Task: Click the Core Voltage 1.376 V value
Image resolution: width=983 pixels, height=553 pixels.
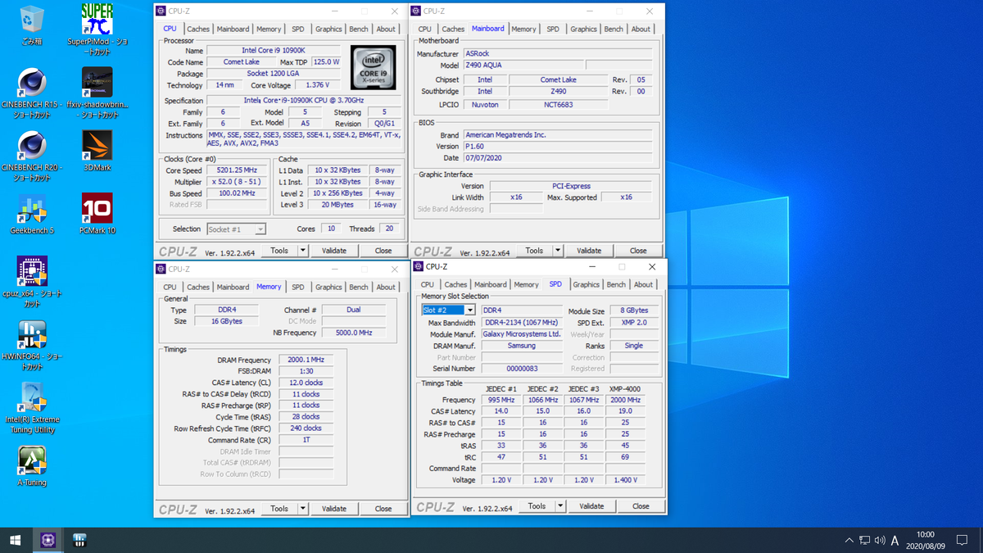Action: pos(318,85)
